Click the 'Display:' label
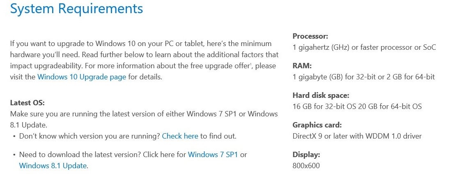The height and width of the screenshot is (176, 473). pos(306,155)
